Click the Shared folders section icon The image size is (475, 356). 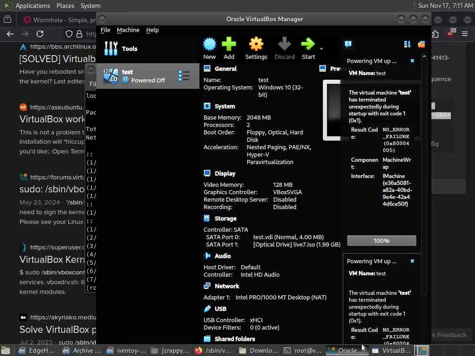207,338
